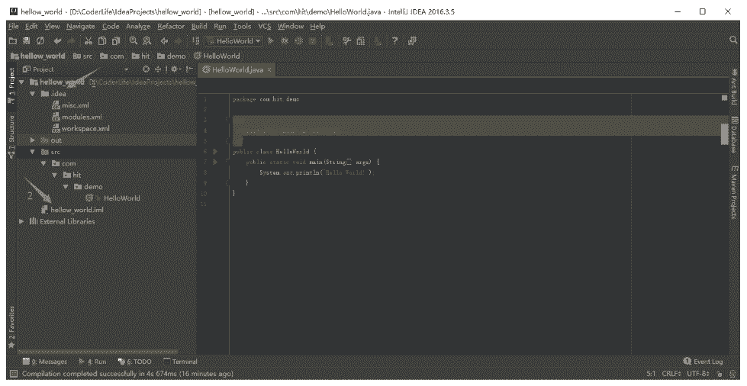Expand the External Libraries node
The image size is (747, 386).
[21, 221]
